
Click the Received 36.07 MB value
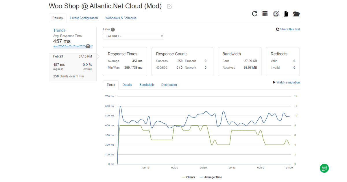250,68
